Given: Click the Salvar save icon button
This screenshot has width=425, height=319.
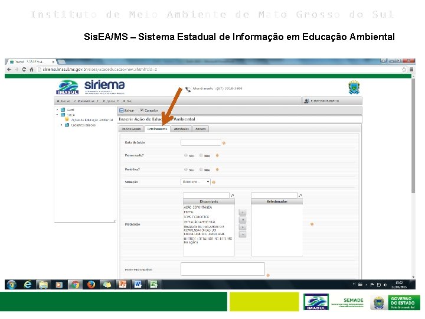Looking at the screenshot, I should tap(127, 110).
